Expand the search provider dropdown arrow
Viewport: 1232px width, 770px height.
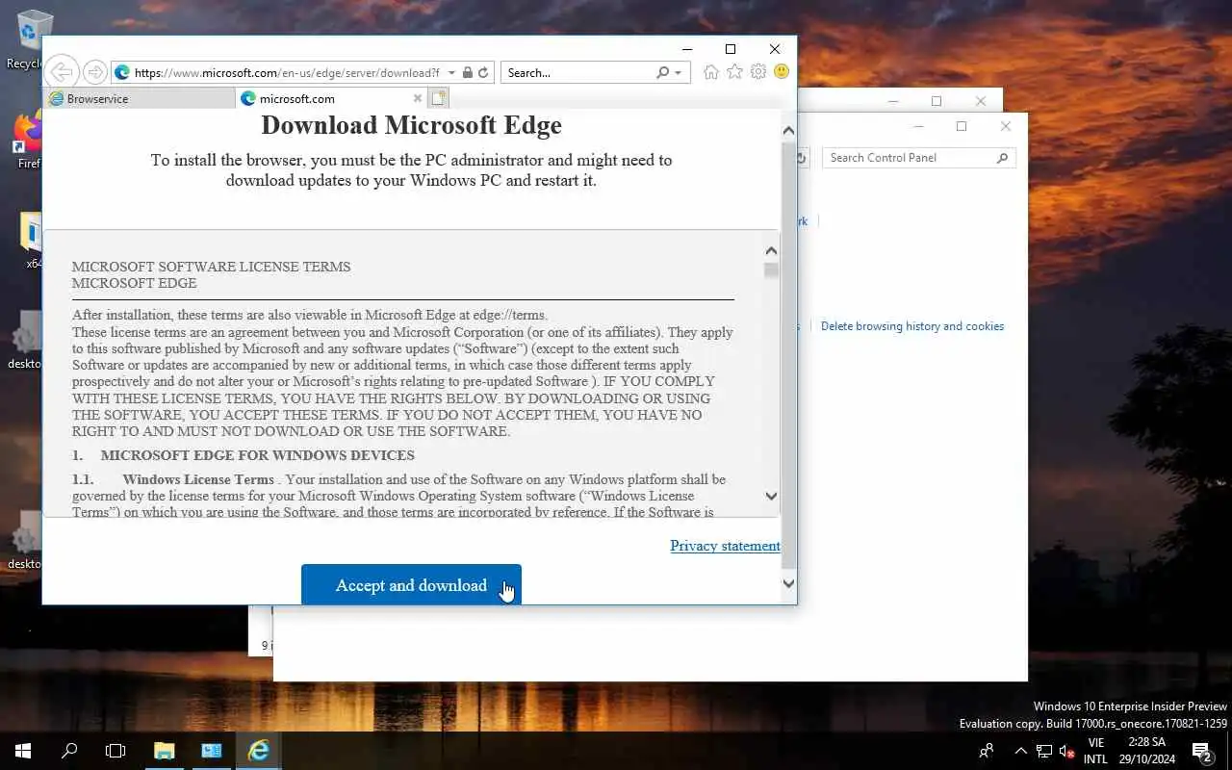point(679,73)
